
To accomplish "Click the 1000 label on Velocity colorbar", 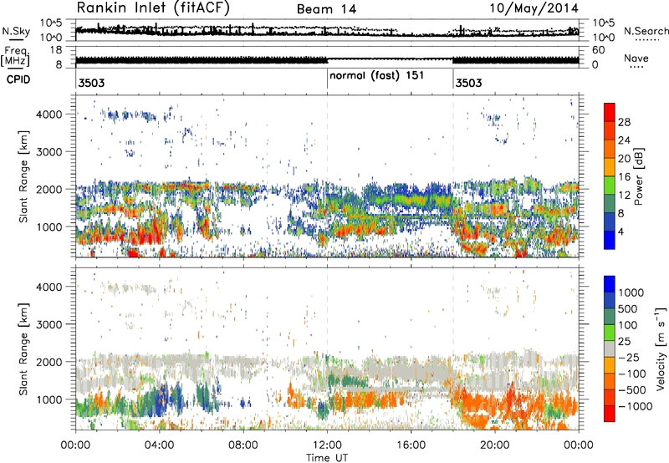I will [631, 293].
